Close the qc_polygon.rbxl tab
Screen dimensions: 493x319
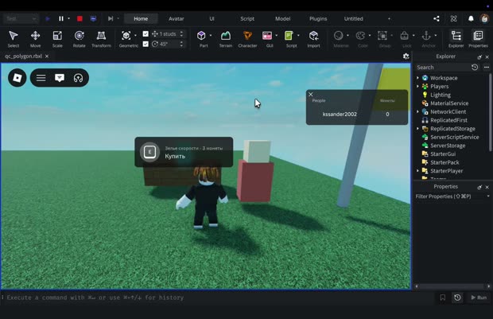click(x=47, y=56)
